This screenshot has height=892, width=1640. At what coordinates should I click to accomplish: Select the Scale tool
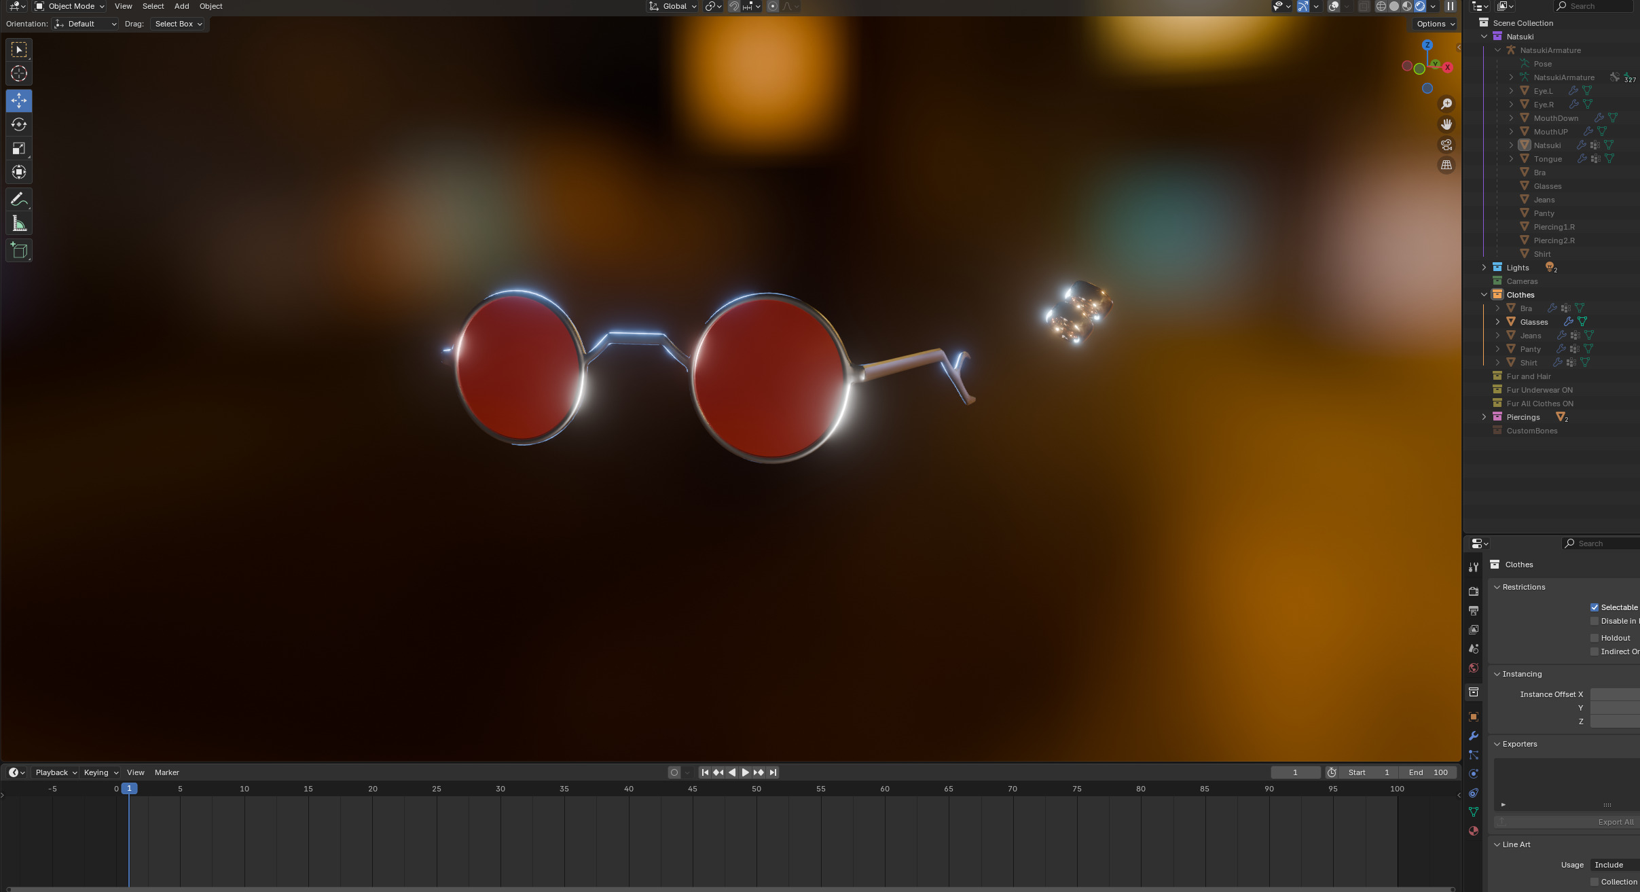pos(19,148)
